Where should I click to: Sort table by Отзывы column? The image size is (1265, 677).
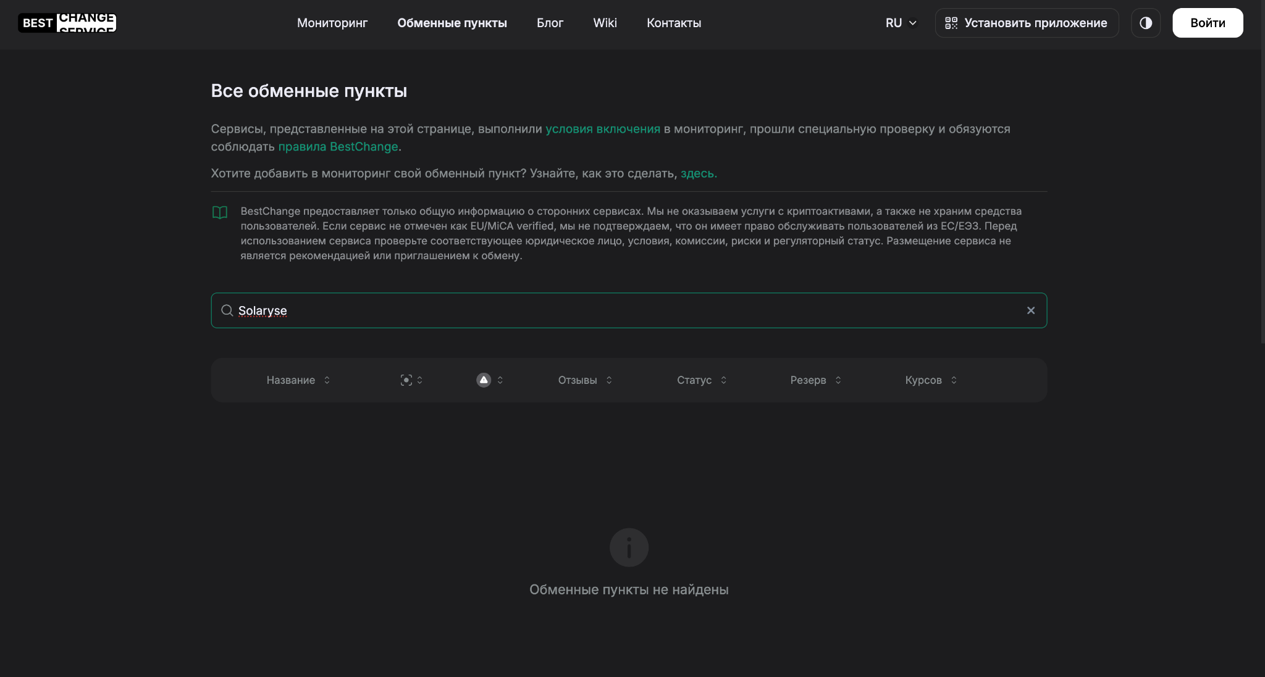pyautogui.click(x=585, y=380)
